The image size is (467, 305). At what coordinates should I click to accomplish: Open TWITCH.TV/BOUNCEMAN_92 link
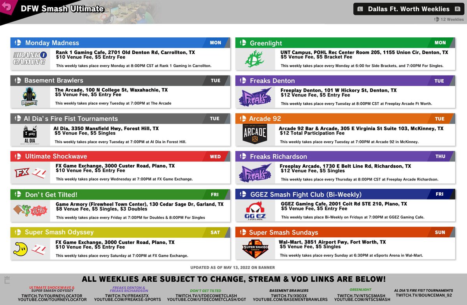point(423,296)
